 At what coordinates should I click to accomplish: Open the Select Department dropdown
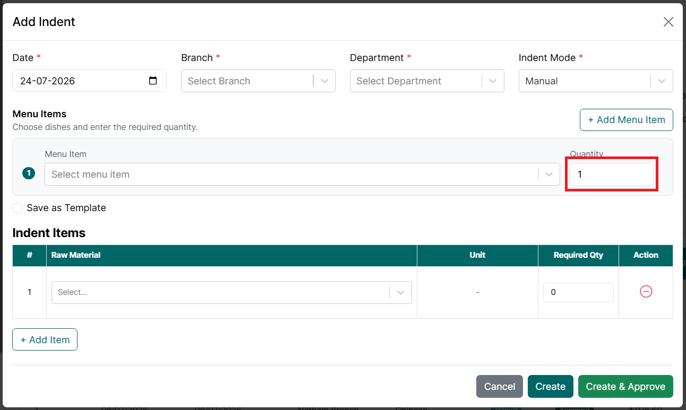click(x=427, y=81)
